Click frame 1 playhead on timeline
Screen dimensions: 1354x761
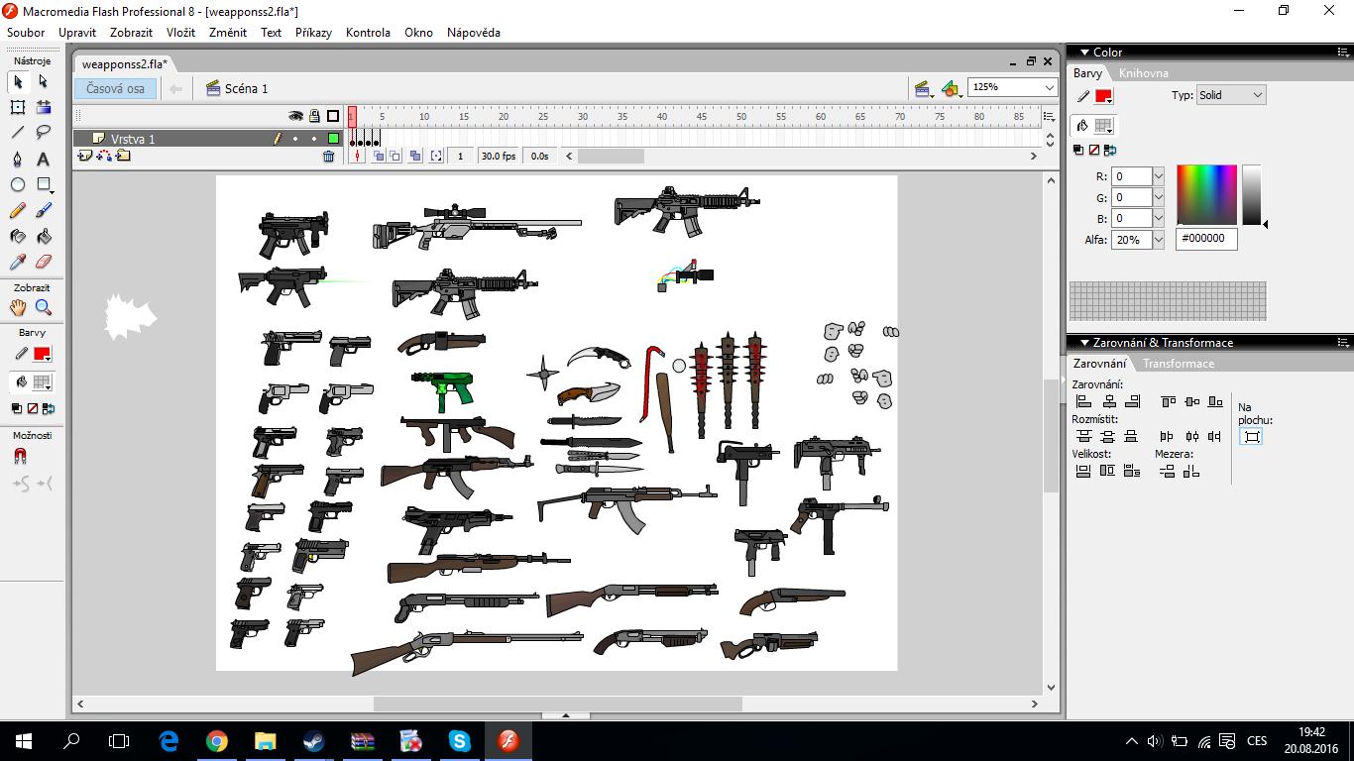(x=352, y=116)
